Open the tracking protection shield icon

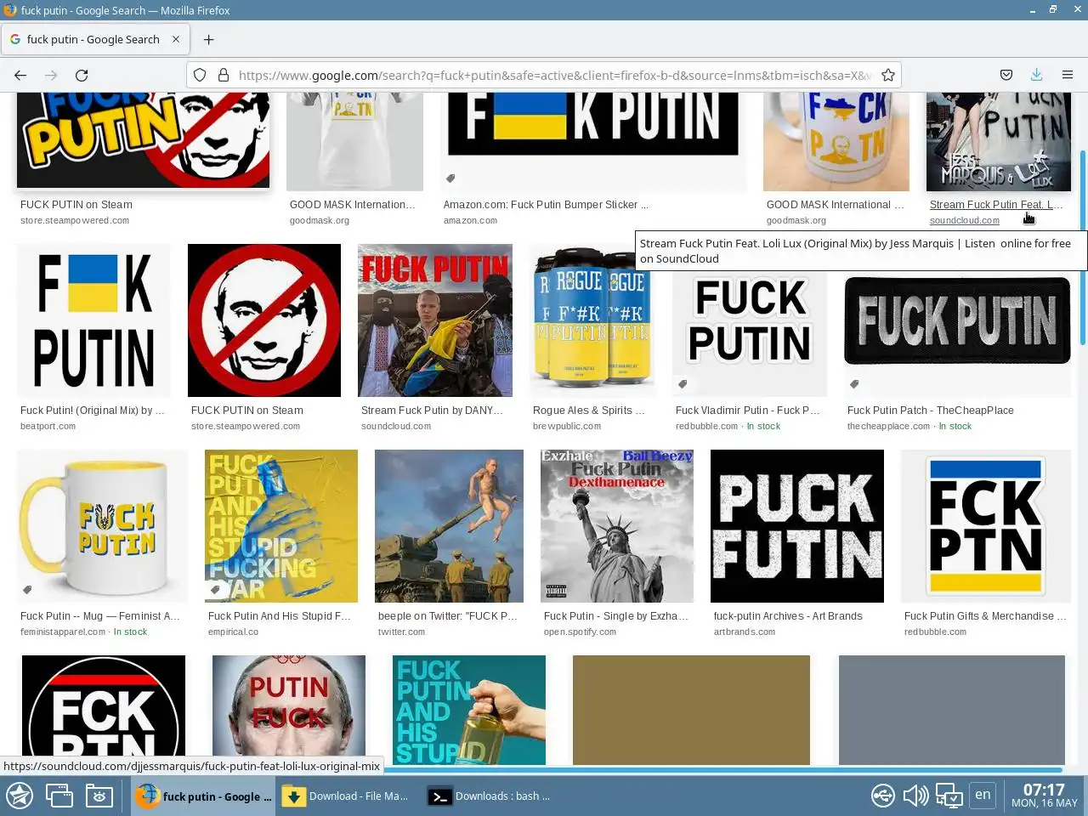[x=200, y=75]
